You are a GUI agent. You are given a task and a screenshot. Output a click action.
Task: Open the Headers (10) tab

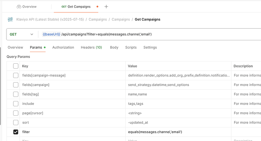(92, 48)
